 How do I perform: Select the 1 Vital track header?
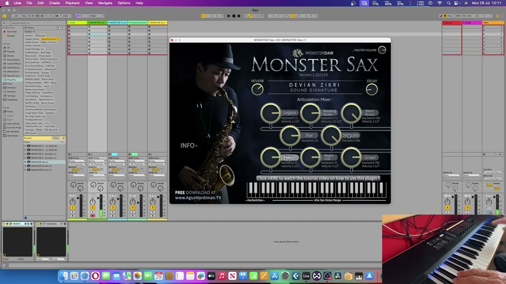click(x=77, y=22)
